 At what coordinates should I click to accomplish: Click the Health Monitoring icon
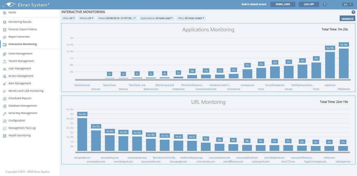(x=4, y=136)
